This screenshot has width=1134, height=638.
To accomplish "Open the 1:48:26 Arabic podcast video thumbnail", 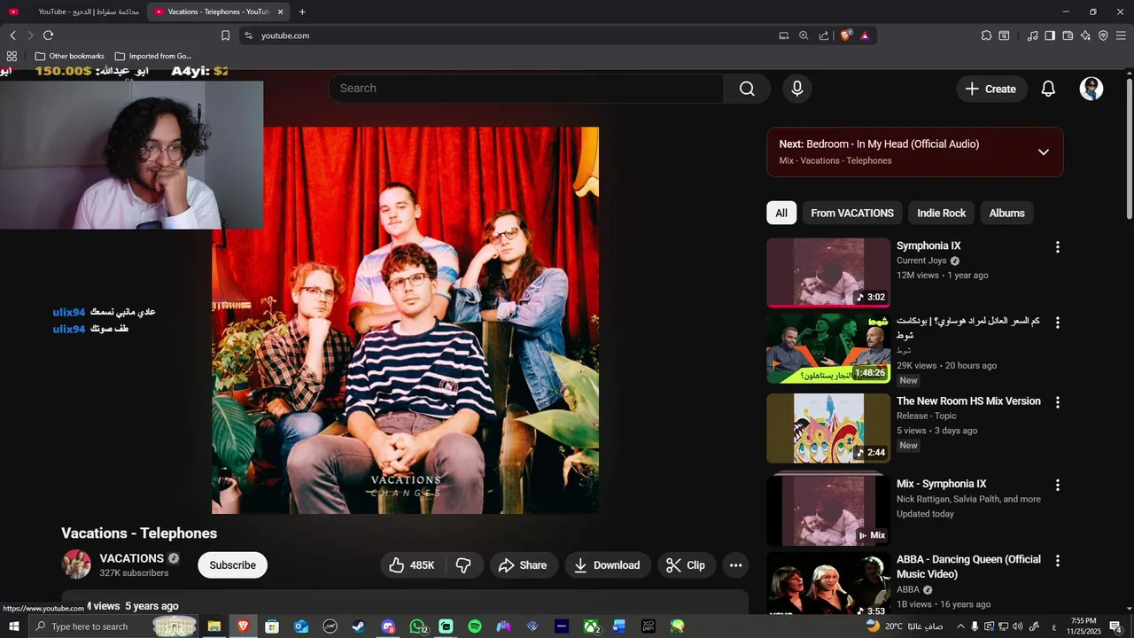I will point(828,348).
